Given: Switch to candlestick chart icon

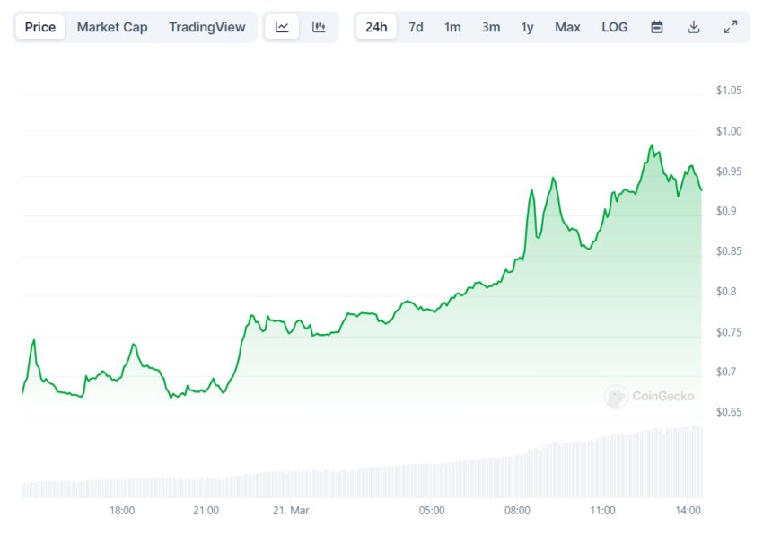Looking at the screenshot, I should pyautogui.click(x=319, y=27).
